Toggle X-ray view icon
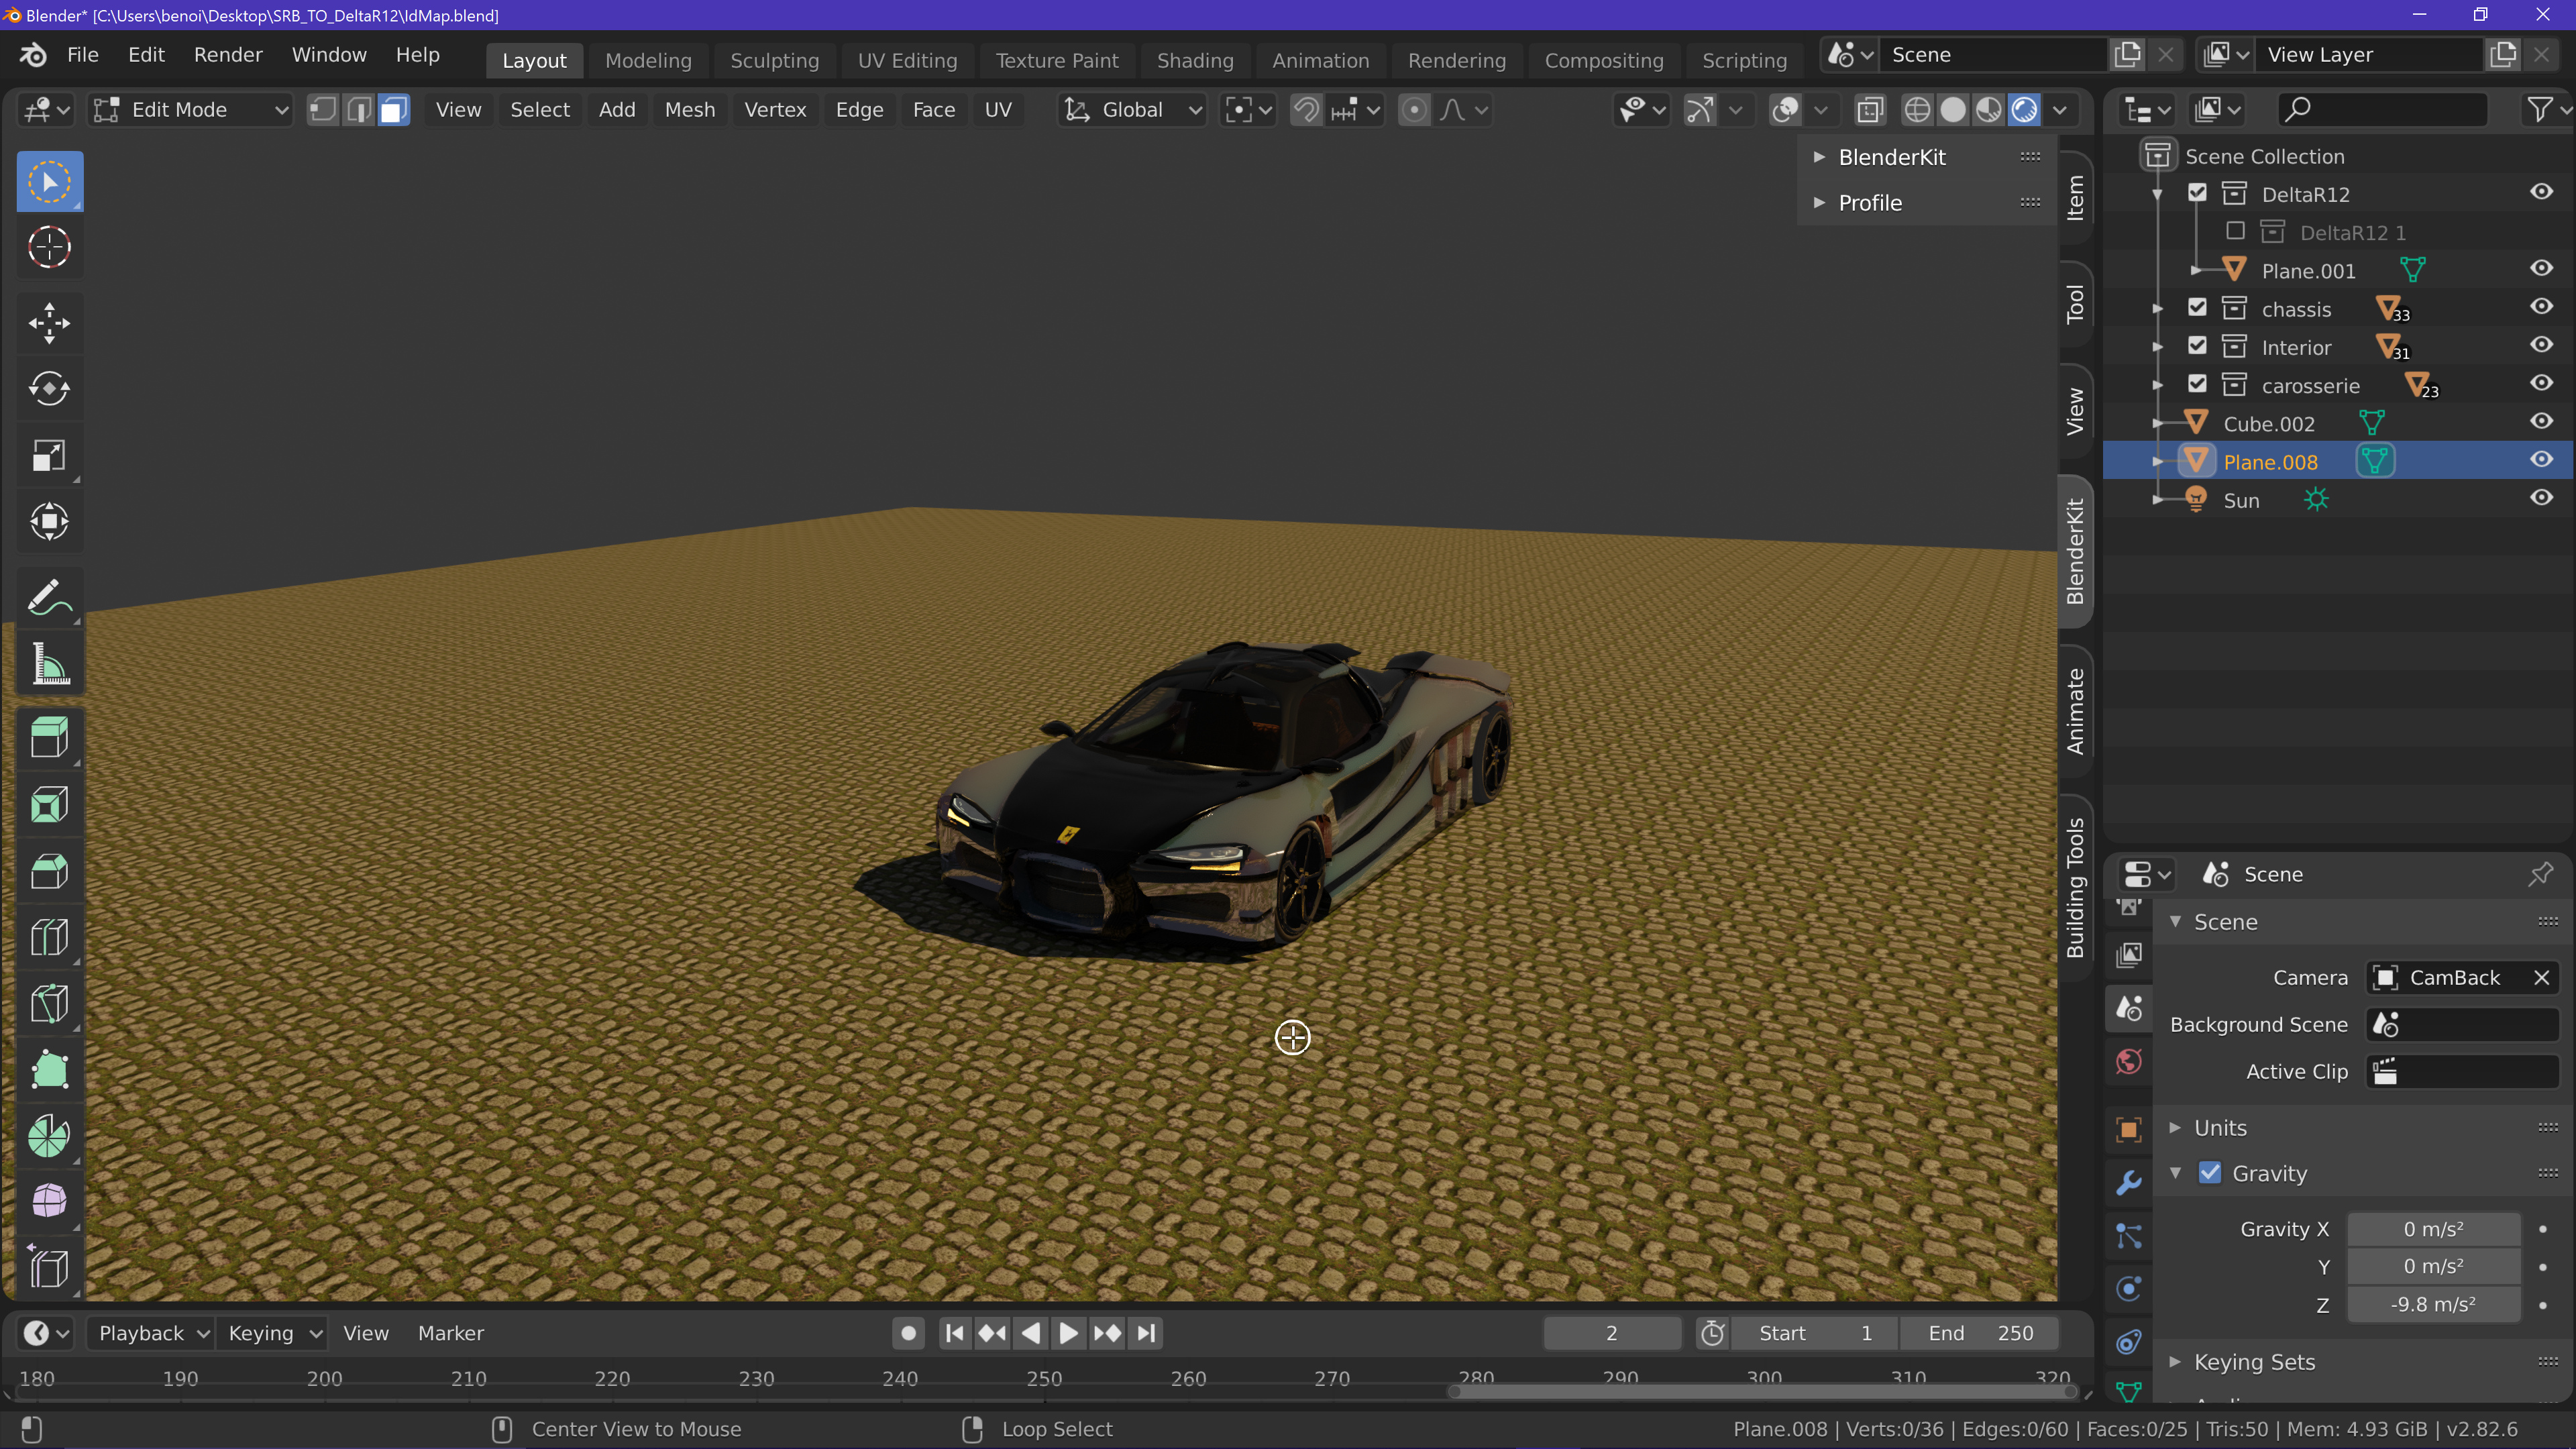The width and height of the screenshot is (2576, 1449). [x=1869, y=110]
